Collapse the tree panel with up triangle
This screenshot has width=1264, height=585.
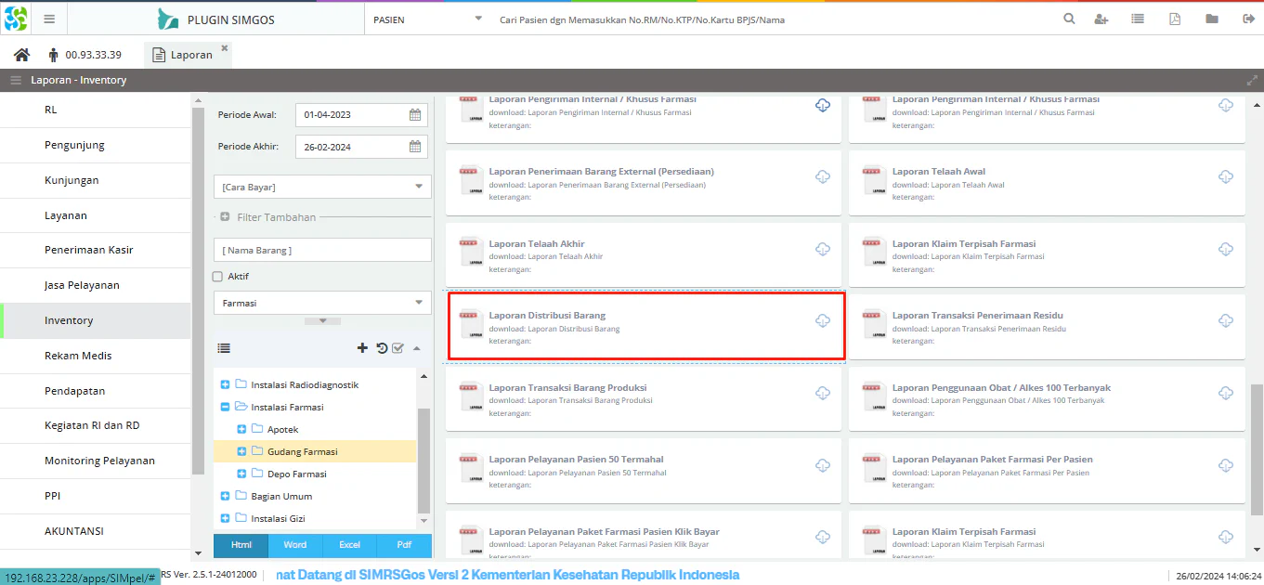[x=416, y=348]
